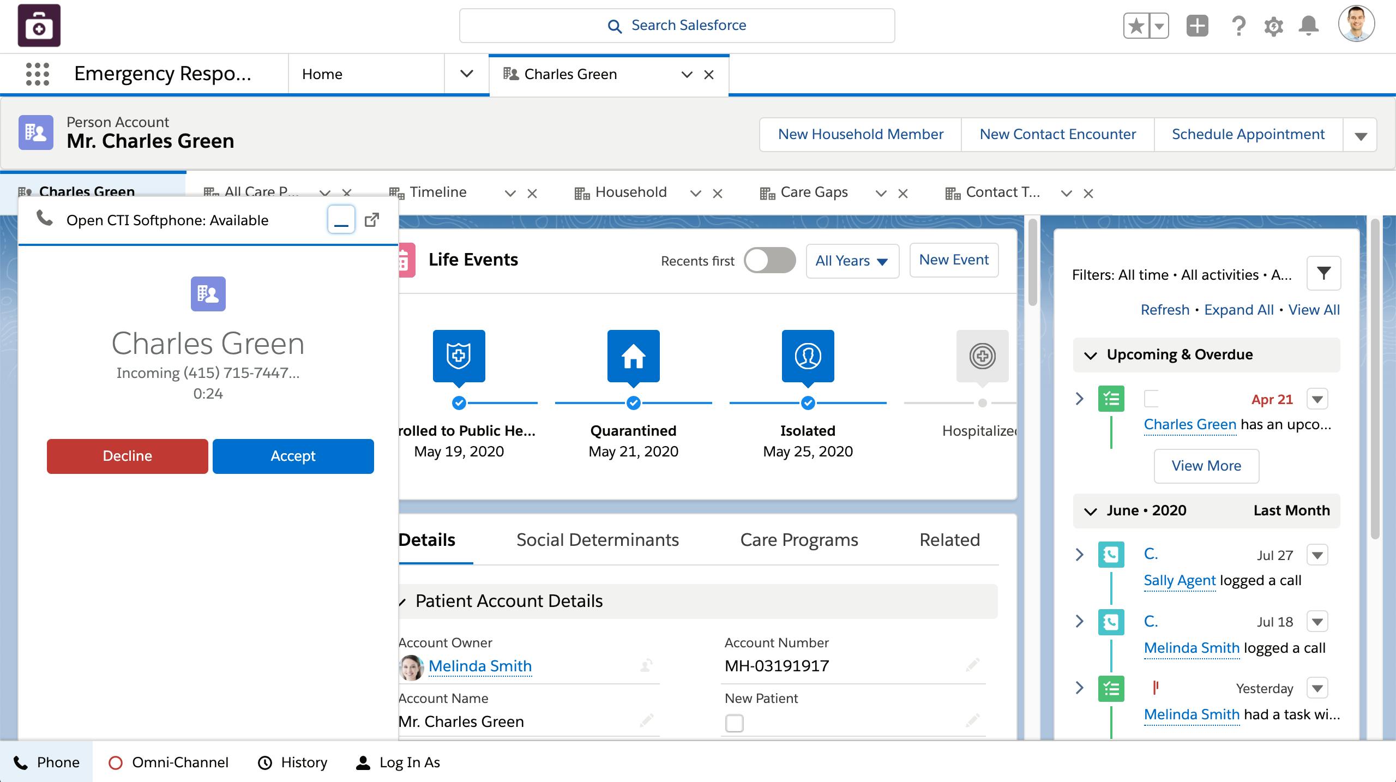Open the Jul 18 call actions dropdown
Image resolution: width=1396 pixels, height=782 pixels.
[x=1317, y=622]
